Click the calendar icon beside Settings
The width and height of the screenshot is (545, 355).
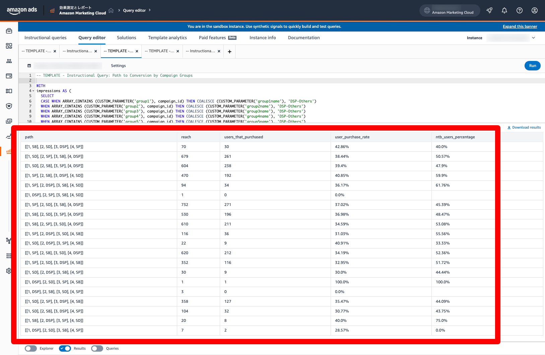[x=29, y=66]
